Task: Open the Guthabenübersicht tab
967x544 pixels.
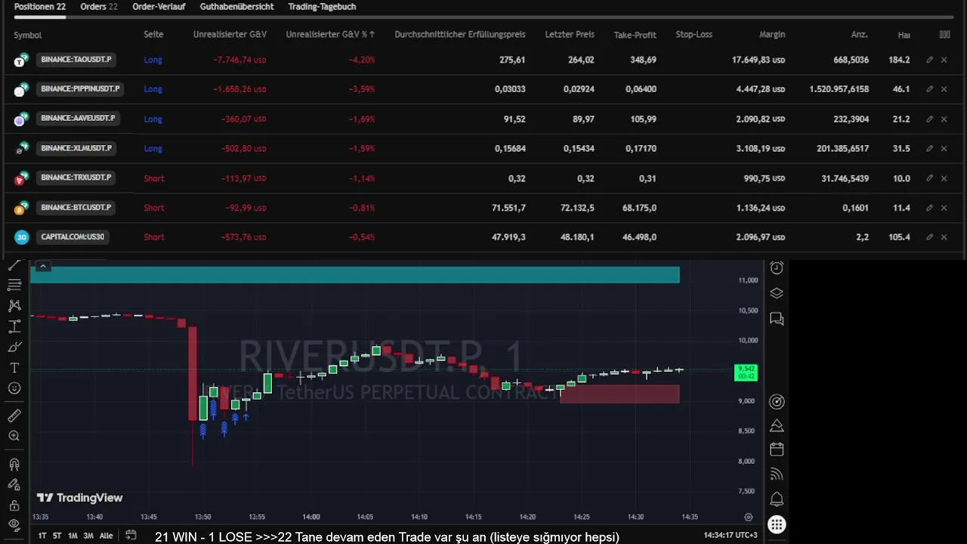Action: tap(236, 7)
